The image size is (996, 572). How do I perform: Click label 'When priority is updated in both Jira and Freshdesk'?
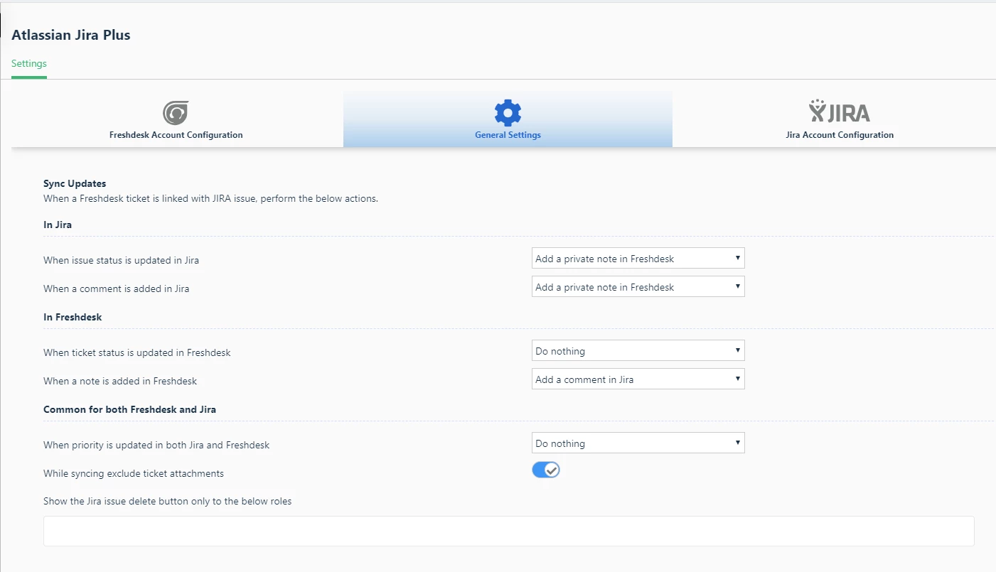point(156,445)
